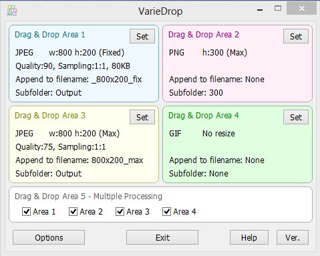The height and width of the screenshot is (256, 320).
Task: Open settings with Area 1 Set button
Action: coord(142,36)
